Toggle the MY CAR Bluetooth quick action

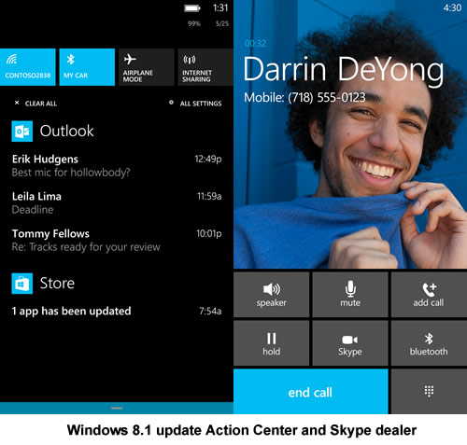87,67
